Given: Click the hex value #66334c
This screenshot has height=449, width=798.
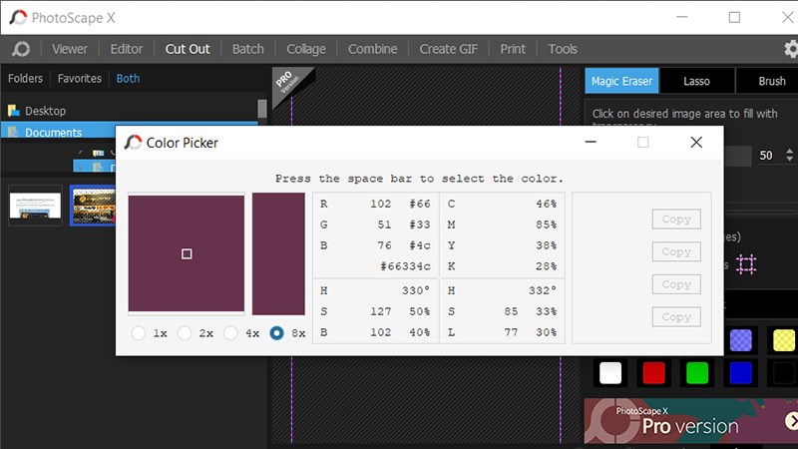Looking at the screenshot, I should pos(405,266).
